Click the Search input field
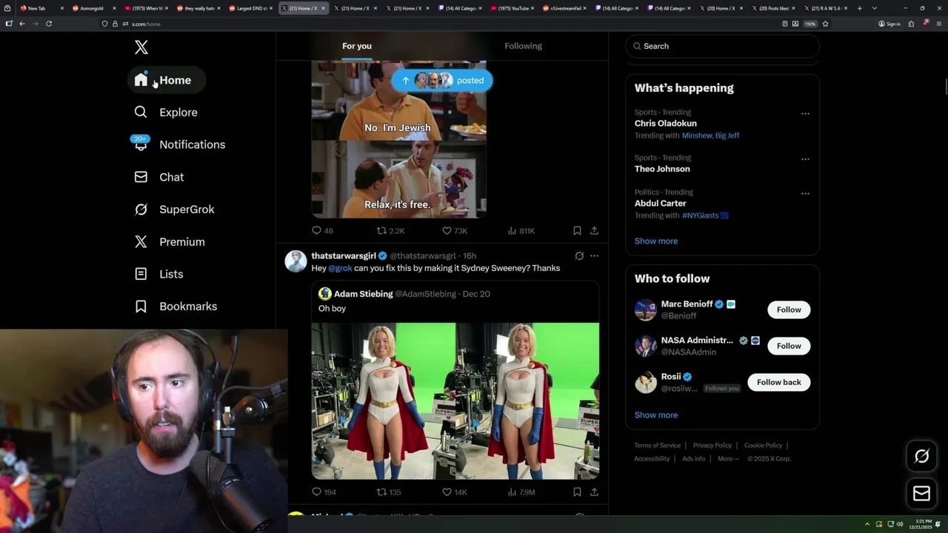The height and width of the screenshot is (533, 948). point(723,46)
